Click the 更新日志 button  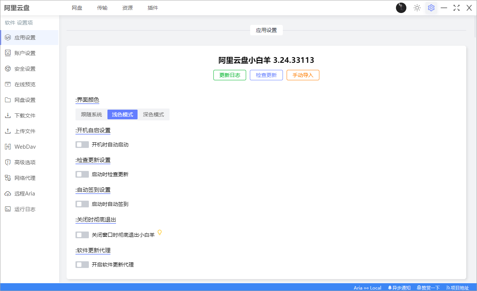click(230, 75)
